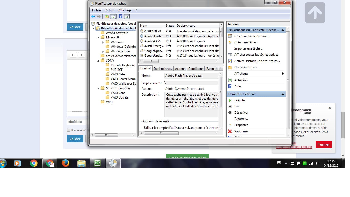
Task: Toggle the Recevoir checkbox on the webpage
Action: pos(68,130)
